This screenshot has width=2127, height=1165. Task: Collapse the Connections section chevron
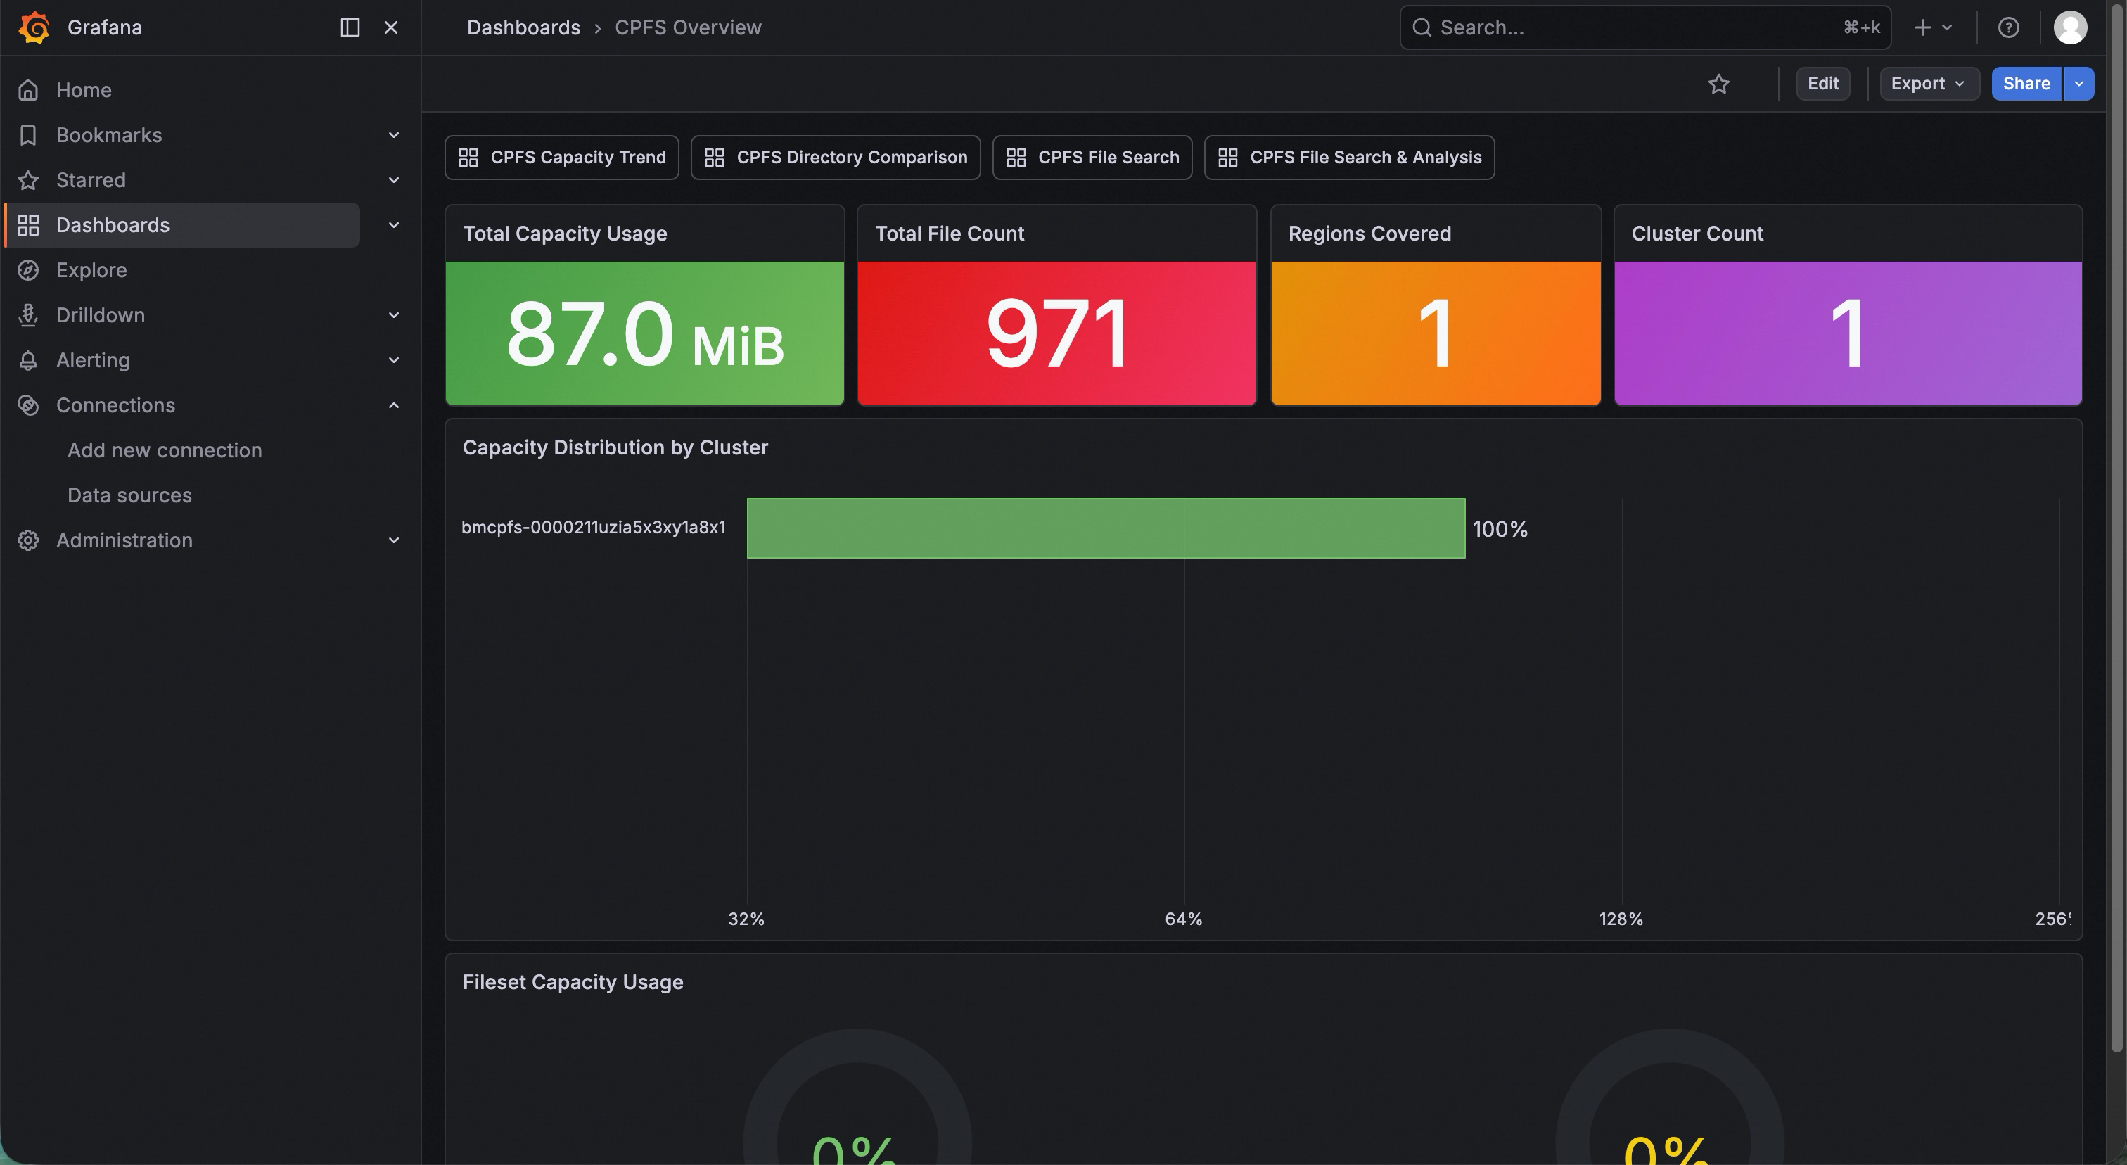point(394,405)
